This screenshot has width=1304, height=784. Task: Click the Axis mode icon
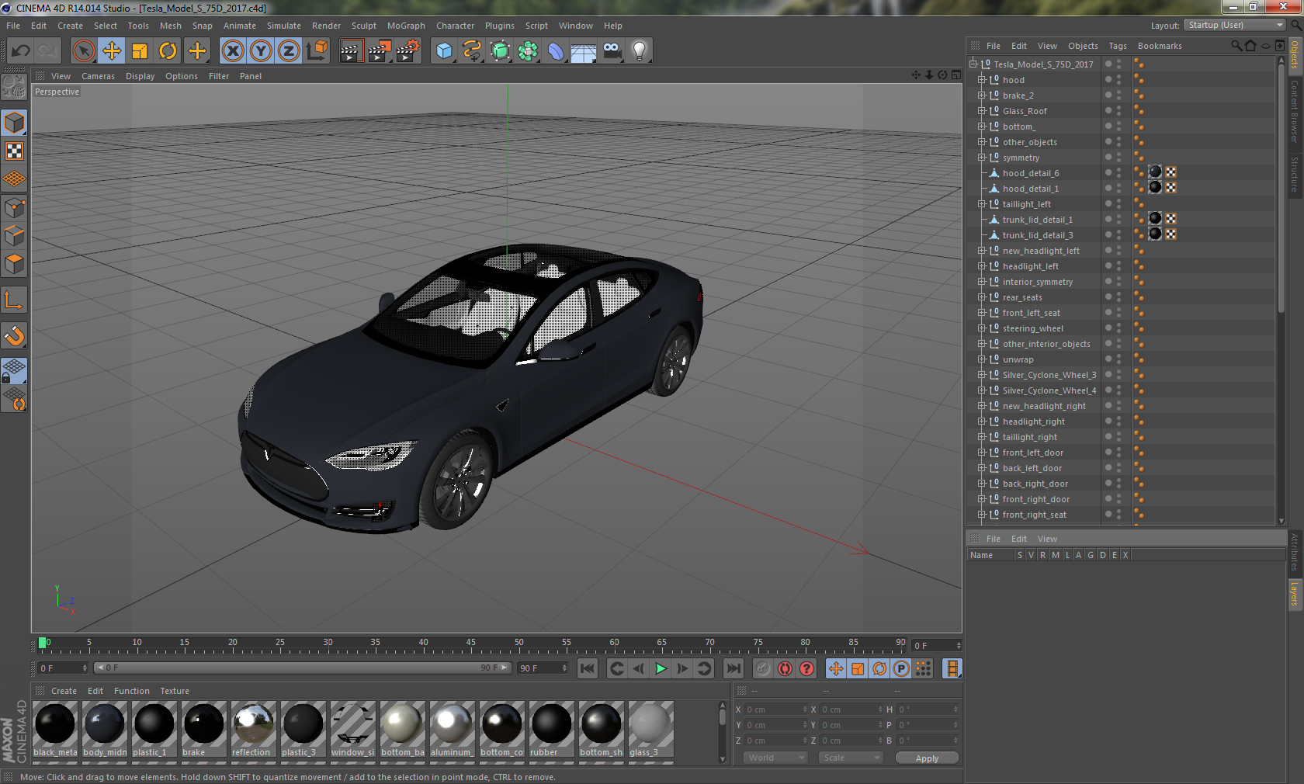click(14, 300)
